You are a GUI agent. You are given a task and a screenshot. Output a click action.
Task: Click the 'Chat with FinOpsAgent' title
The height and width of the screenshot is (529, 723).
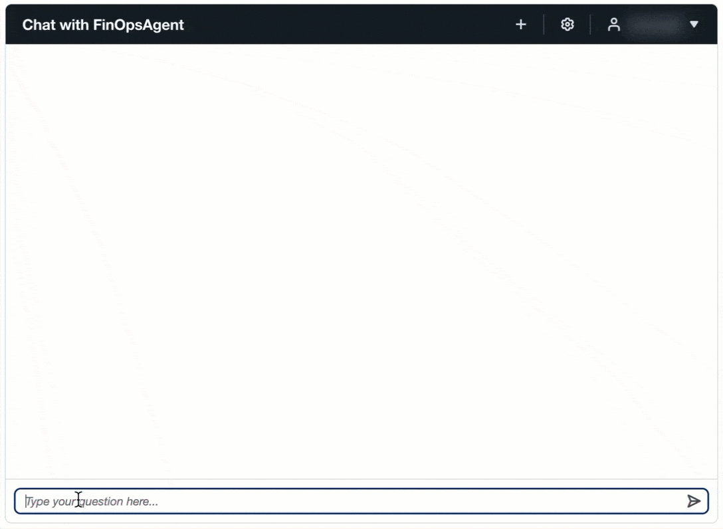[103, 25]
